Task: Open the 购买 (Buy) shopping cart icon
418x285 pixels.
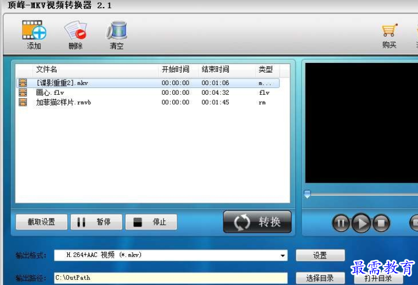Action: point(389,31)
